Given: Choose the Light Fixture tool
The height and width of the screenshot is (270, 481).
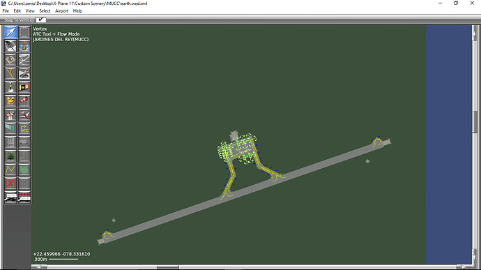Looking at the screenshot, I should click(10, 87).
